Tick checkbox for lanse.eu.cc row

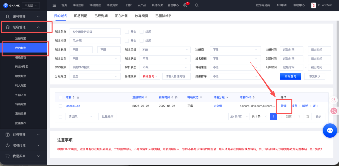[x=60, y=106]
